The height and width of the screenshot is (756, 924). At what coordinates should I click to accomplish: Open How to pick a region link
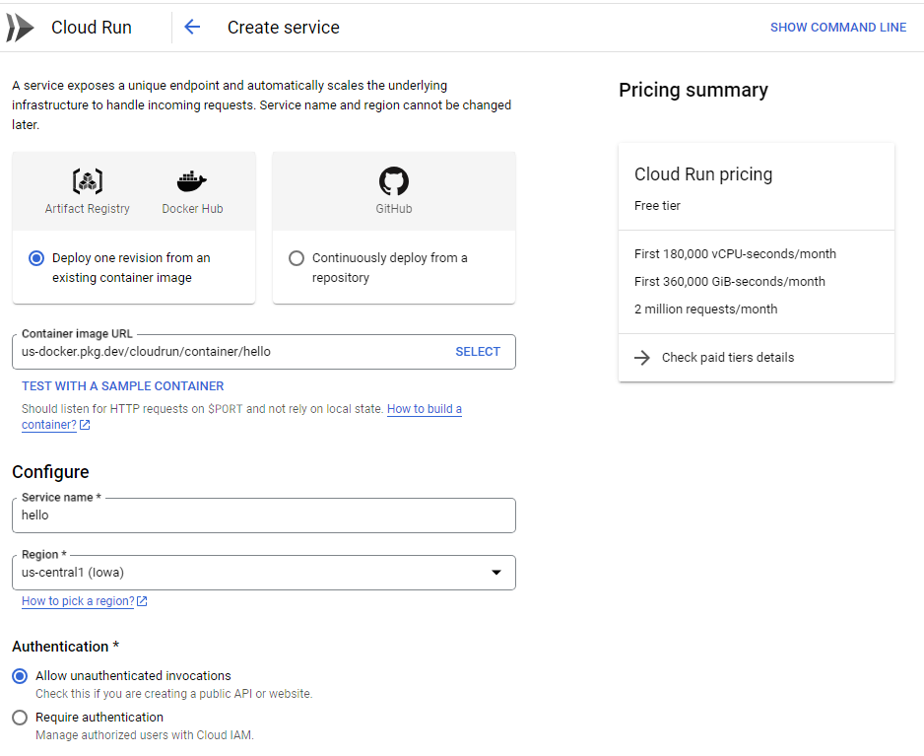(x=78, y=601)
